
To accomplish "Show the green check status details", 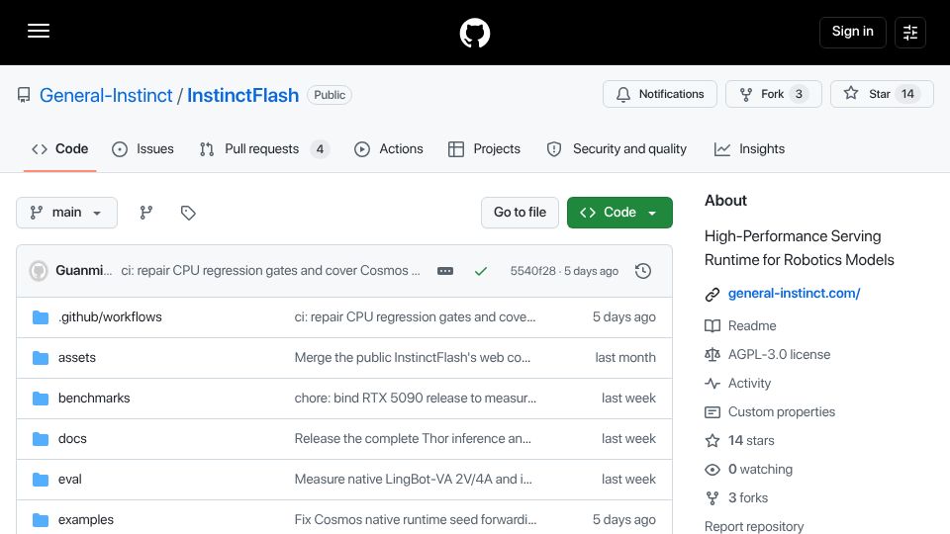I will click(481, 271).
